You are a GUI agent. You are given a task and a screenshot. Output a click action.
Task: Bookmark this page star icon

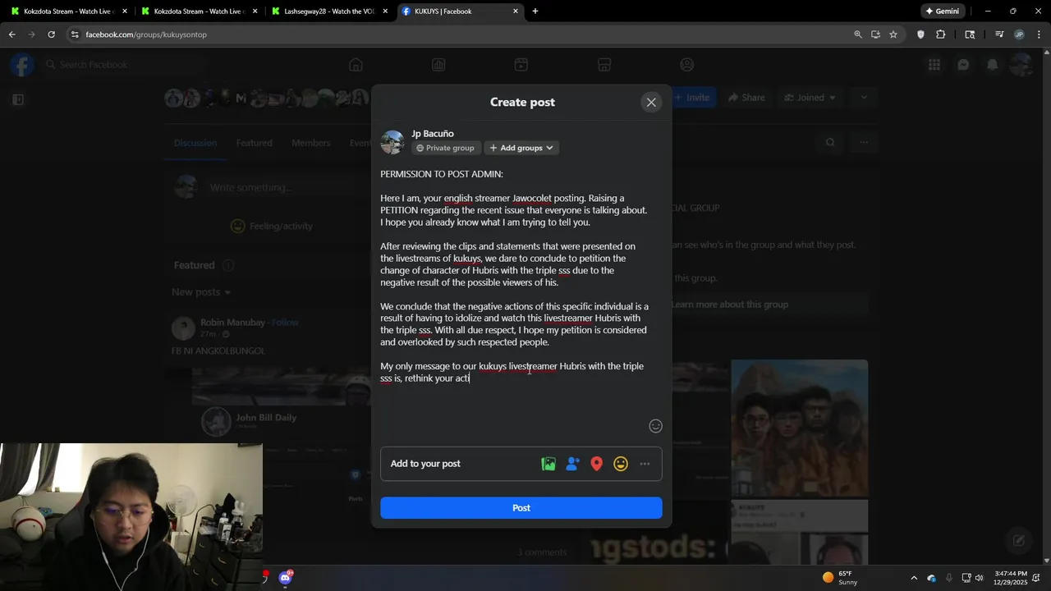pos(893,34)
